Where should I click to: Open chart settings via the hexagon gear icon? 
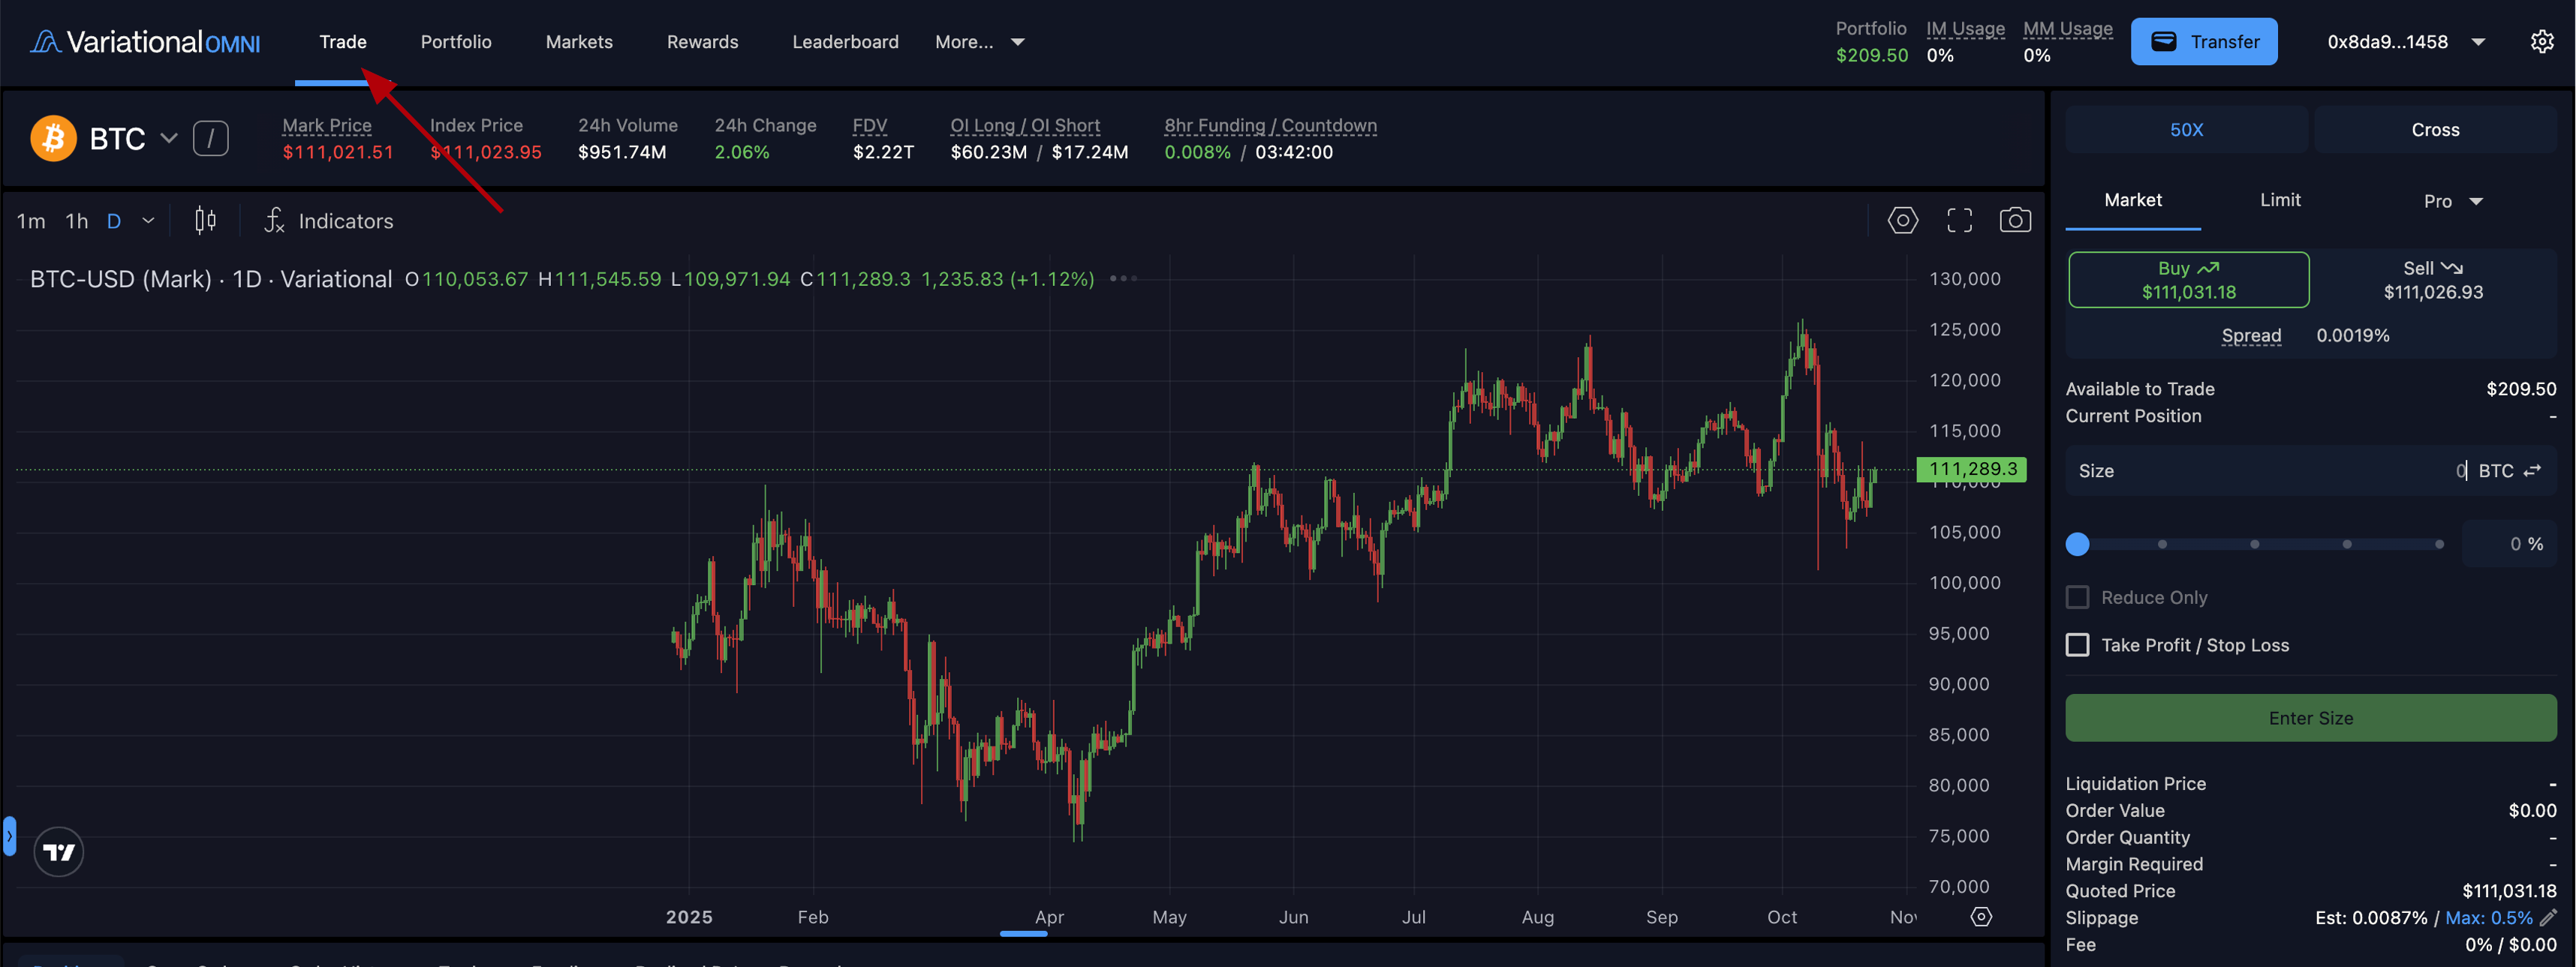1903,220
